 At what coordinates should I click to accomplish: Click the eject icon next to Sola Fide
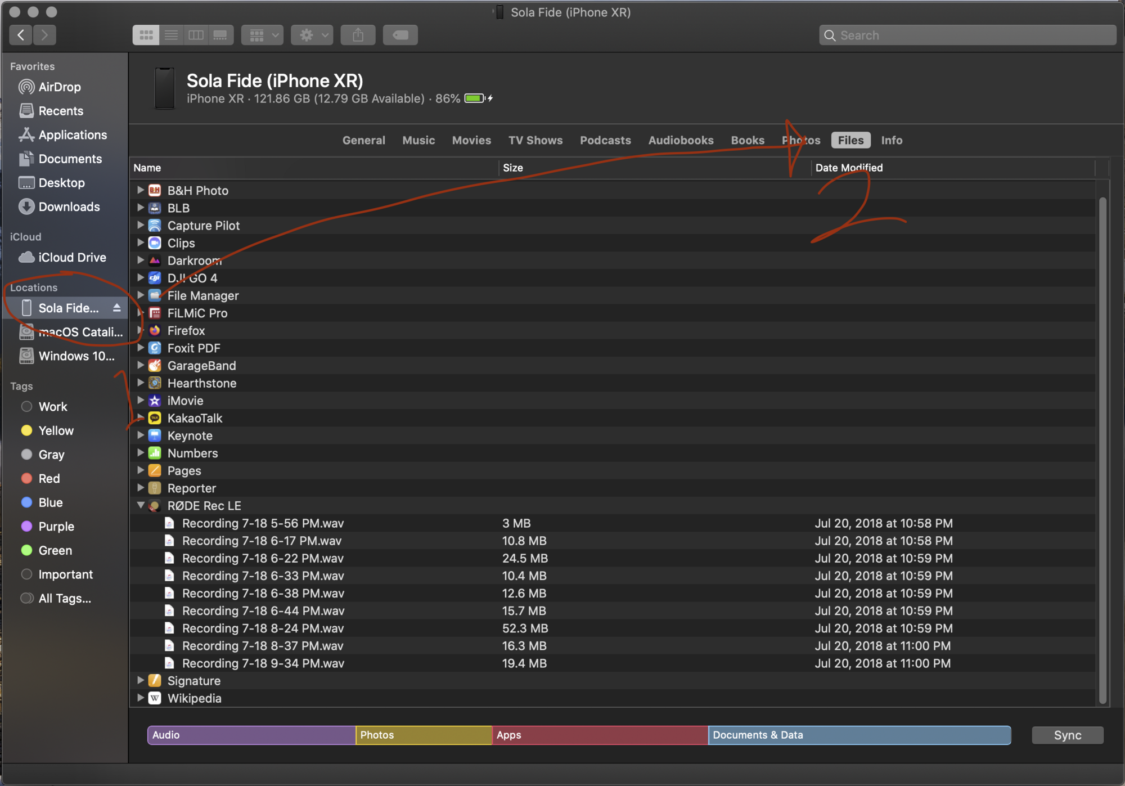click(x=116, y=308)
